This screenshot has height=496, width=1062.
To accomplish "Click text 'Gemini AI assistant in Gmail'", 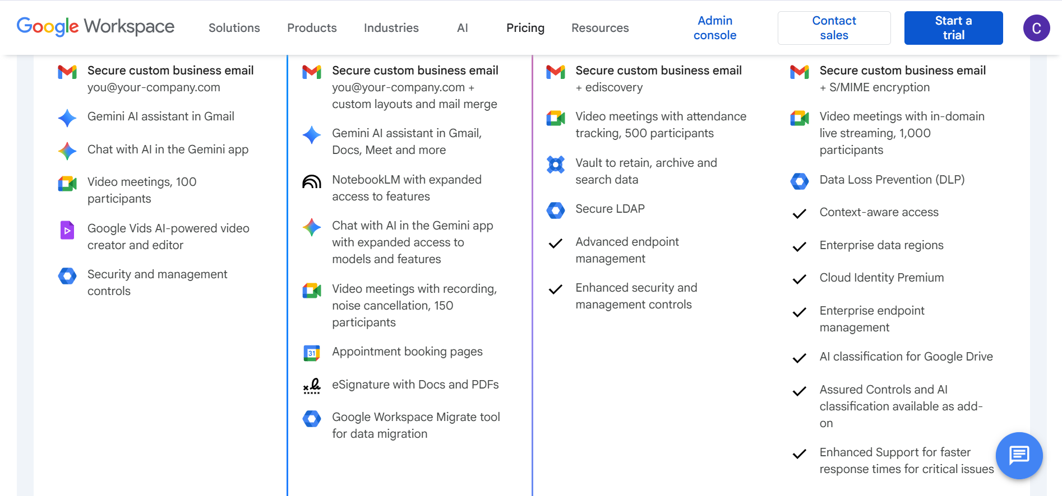I will click(161, 116).
